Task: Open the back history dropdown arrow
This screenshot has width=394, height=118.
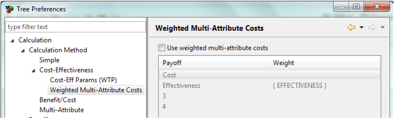Action: click(361, 27)
